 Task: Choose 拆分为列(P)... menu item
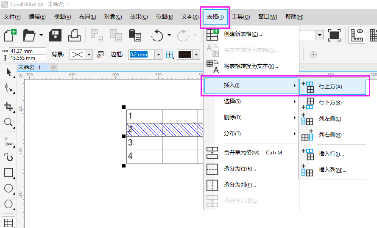[251, 185]
